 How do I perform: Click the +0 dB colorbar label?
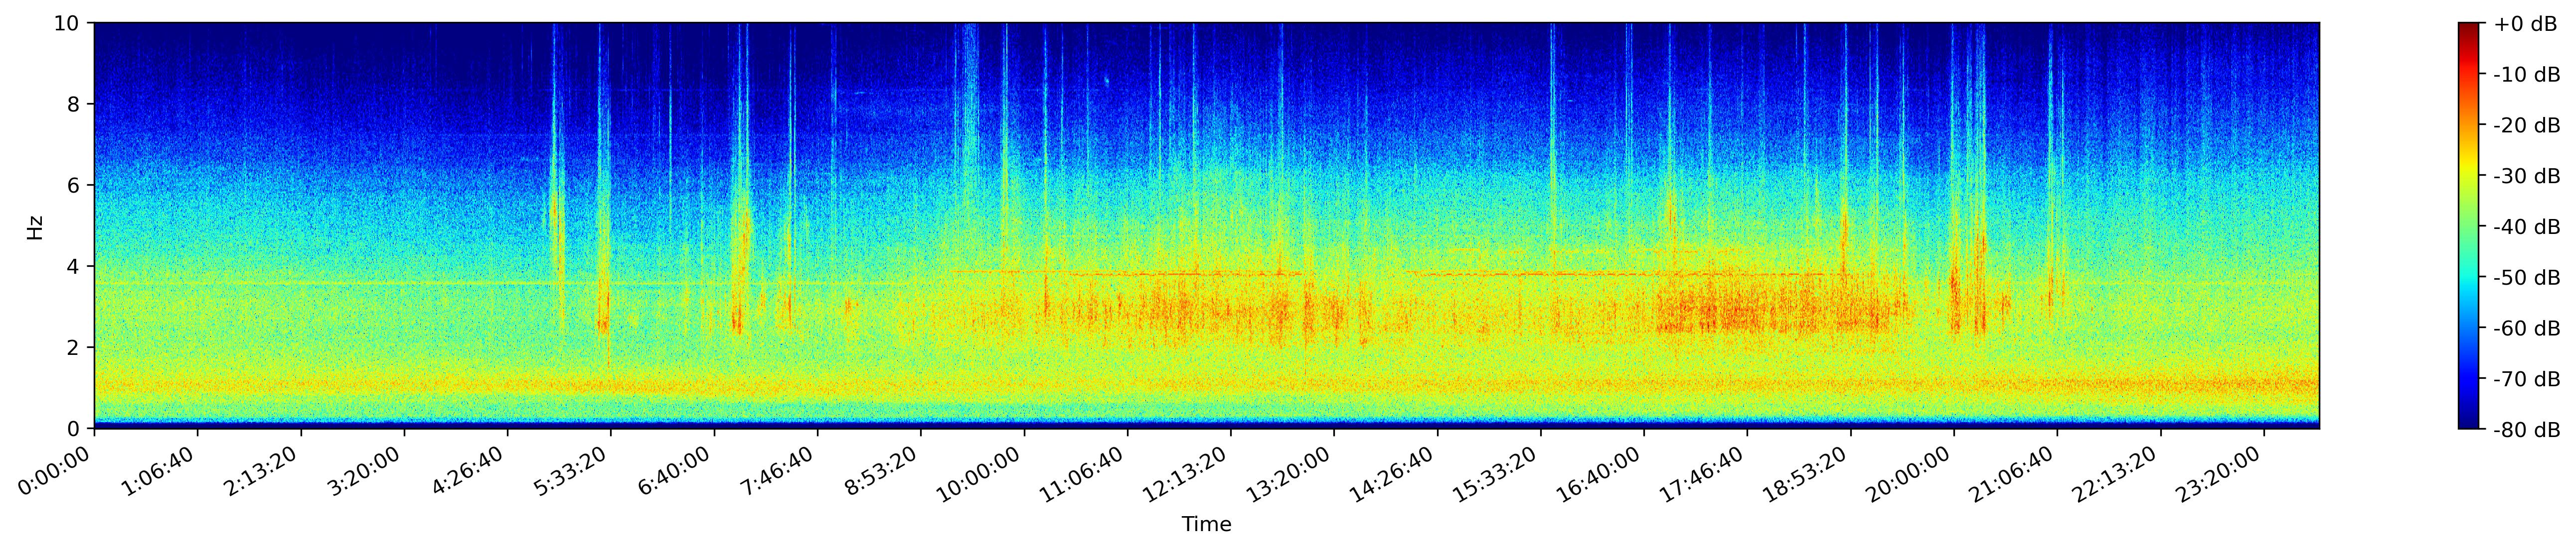pyautogui.click(x=2526, y=24)
